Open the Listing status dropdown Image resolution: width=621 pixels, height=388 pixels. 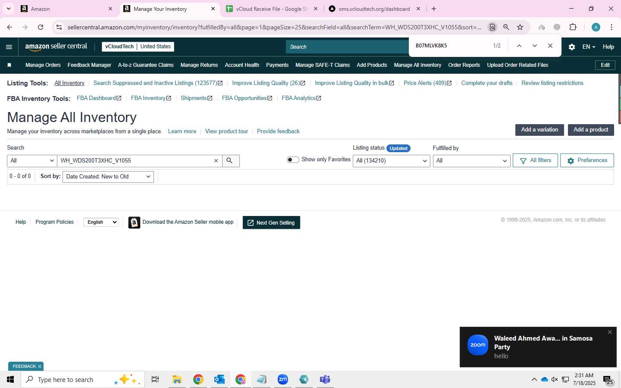(391, 161)
